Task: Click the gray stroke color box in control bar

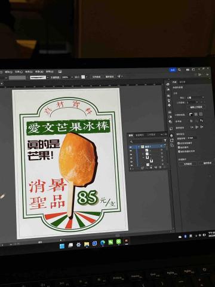Action: (x=17, y=78)
